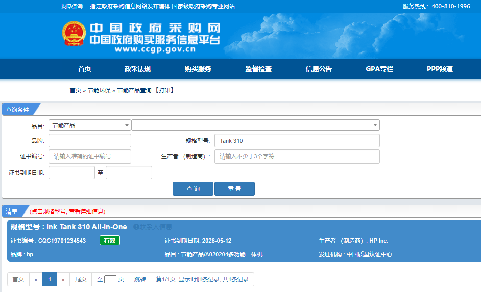This screenshot has width=481, height=292.
Task: Open the 首页 navigation menu item
Action: [84, 69]
